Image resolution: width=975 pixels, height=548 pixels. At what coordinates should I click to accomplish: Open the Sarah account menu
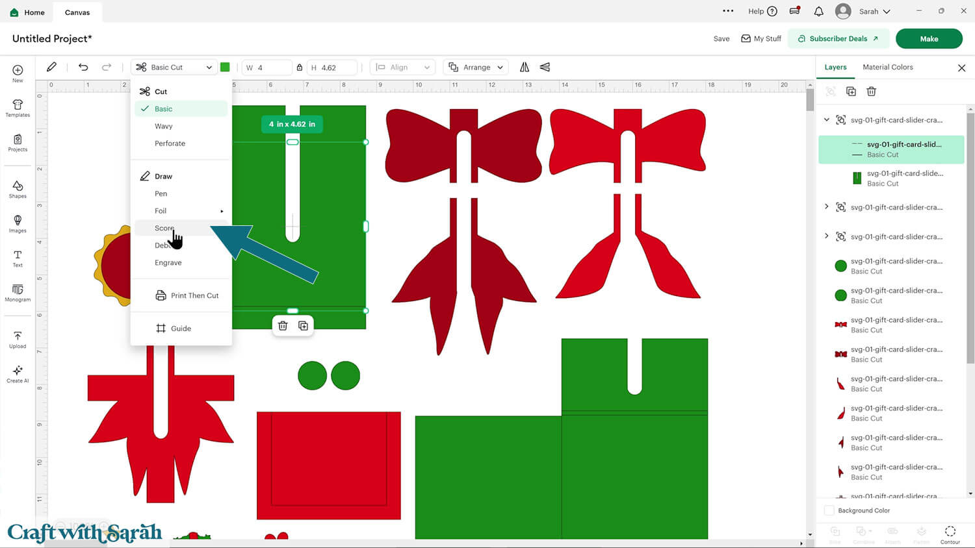[x=863, y=12]
